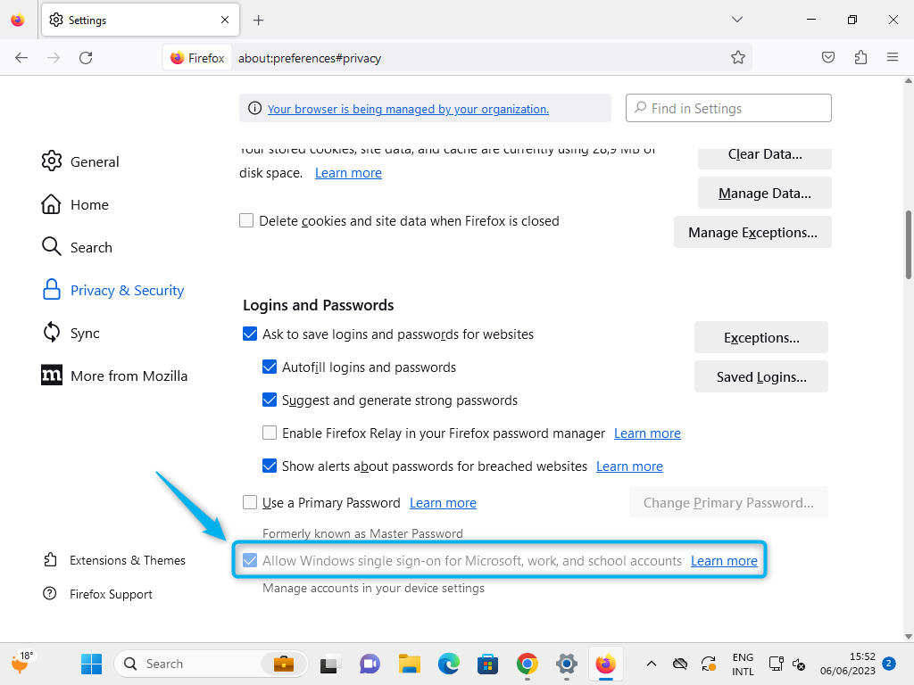Click the Find in Settings search field

(728, 108)
